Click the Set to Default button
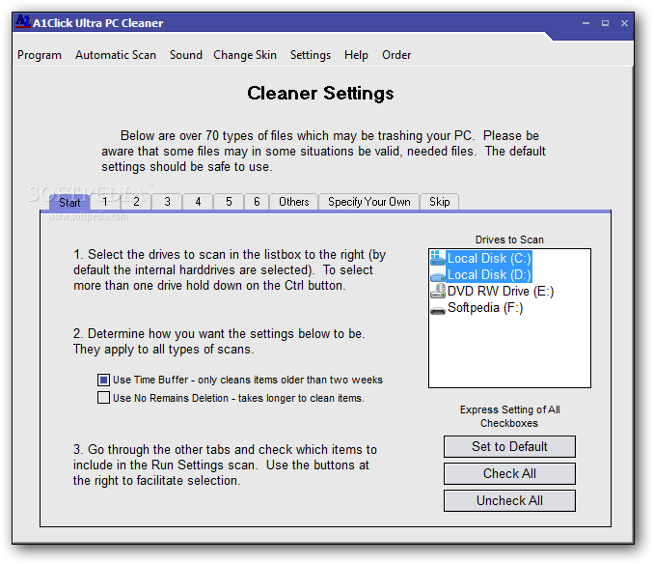The image size is (654, 564). pos(509,447)
